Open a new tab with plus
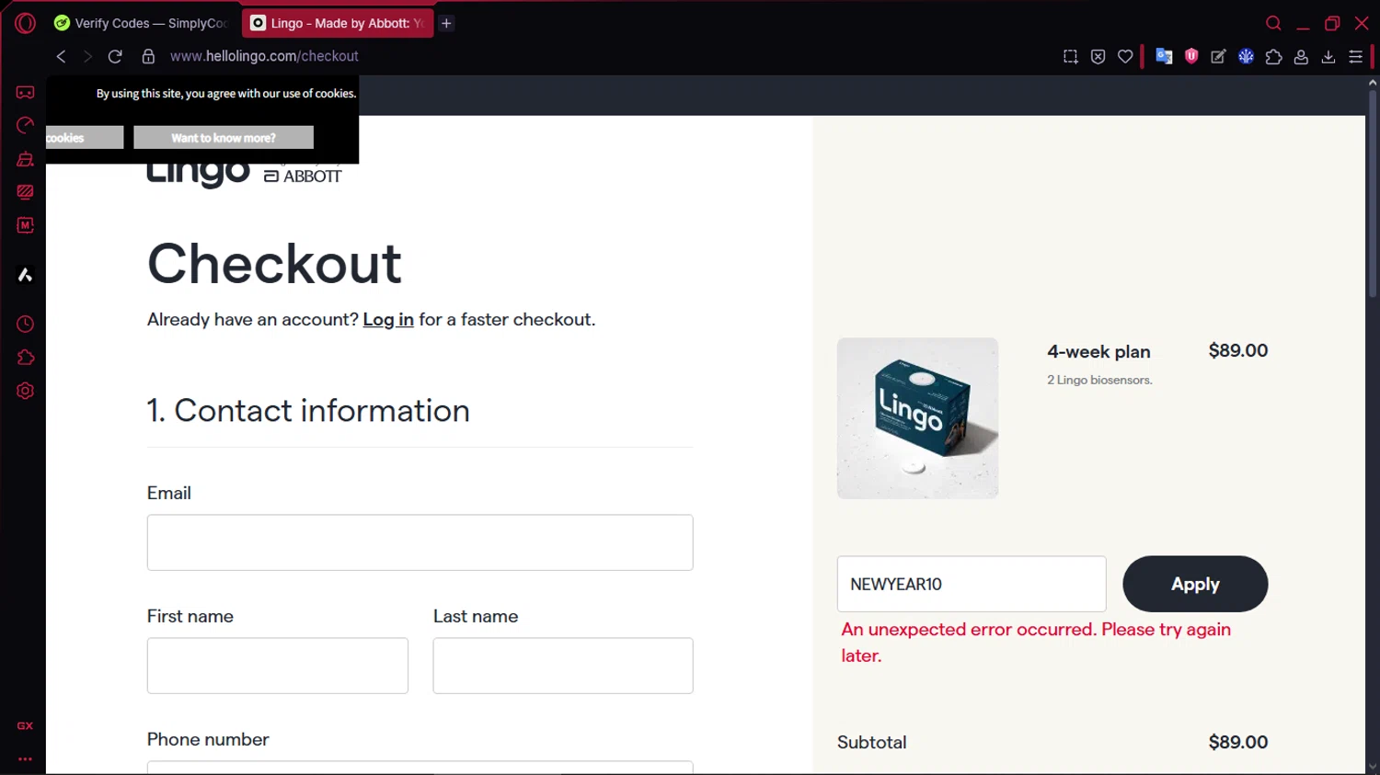 [446, 23]
